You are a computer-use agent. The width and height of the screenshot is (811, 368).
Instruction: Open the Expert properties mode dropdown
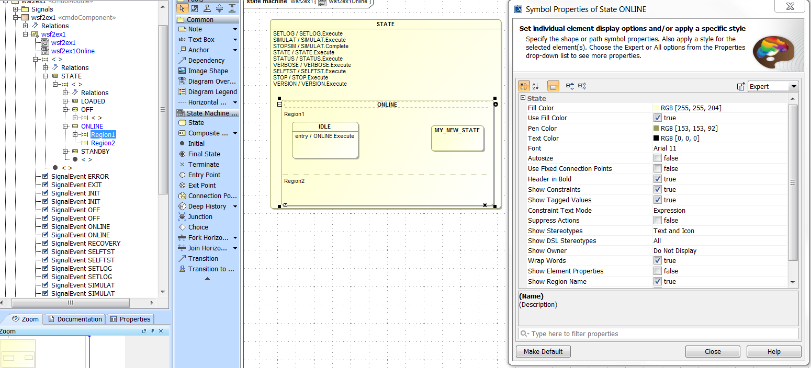[x=793, y=87]
